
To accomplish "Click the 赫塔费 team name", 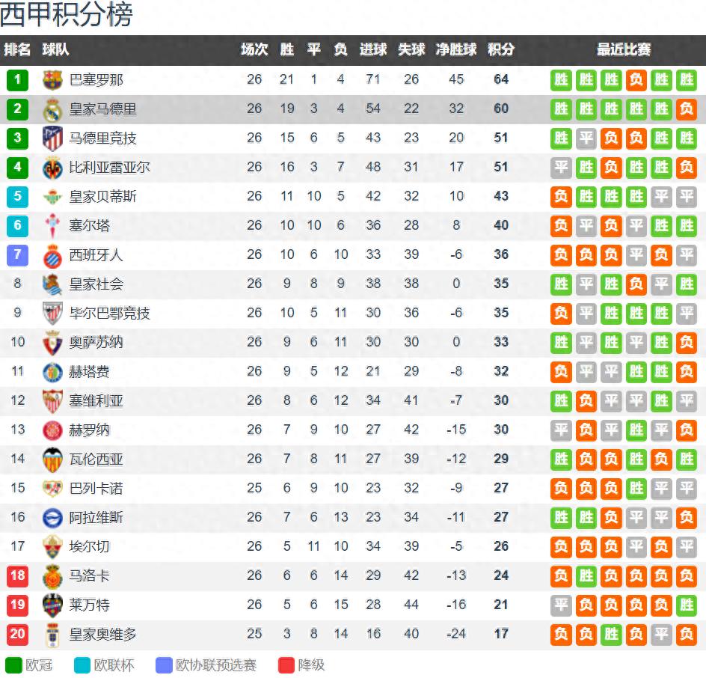I will coord(89,372).
